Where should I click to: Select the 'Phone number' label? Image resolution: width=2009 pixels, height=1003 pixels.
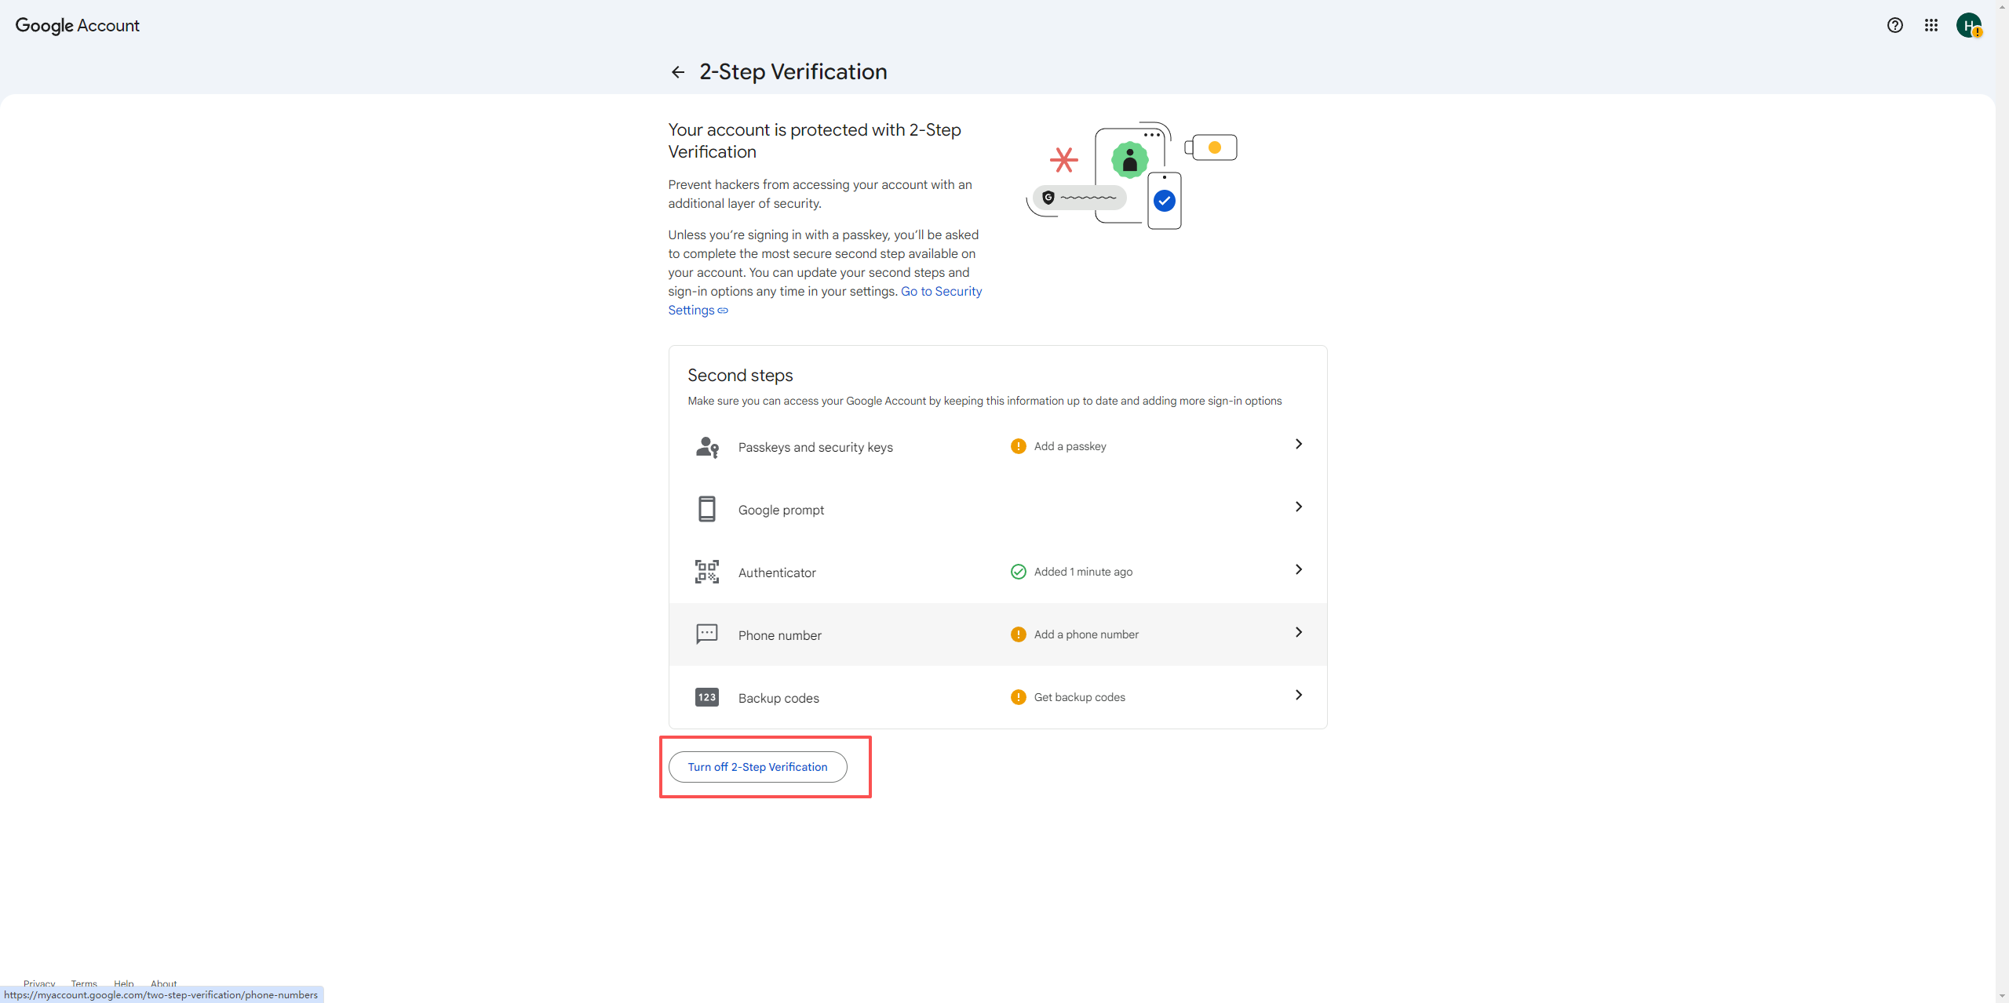coord(779,635)
